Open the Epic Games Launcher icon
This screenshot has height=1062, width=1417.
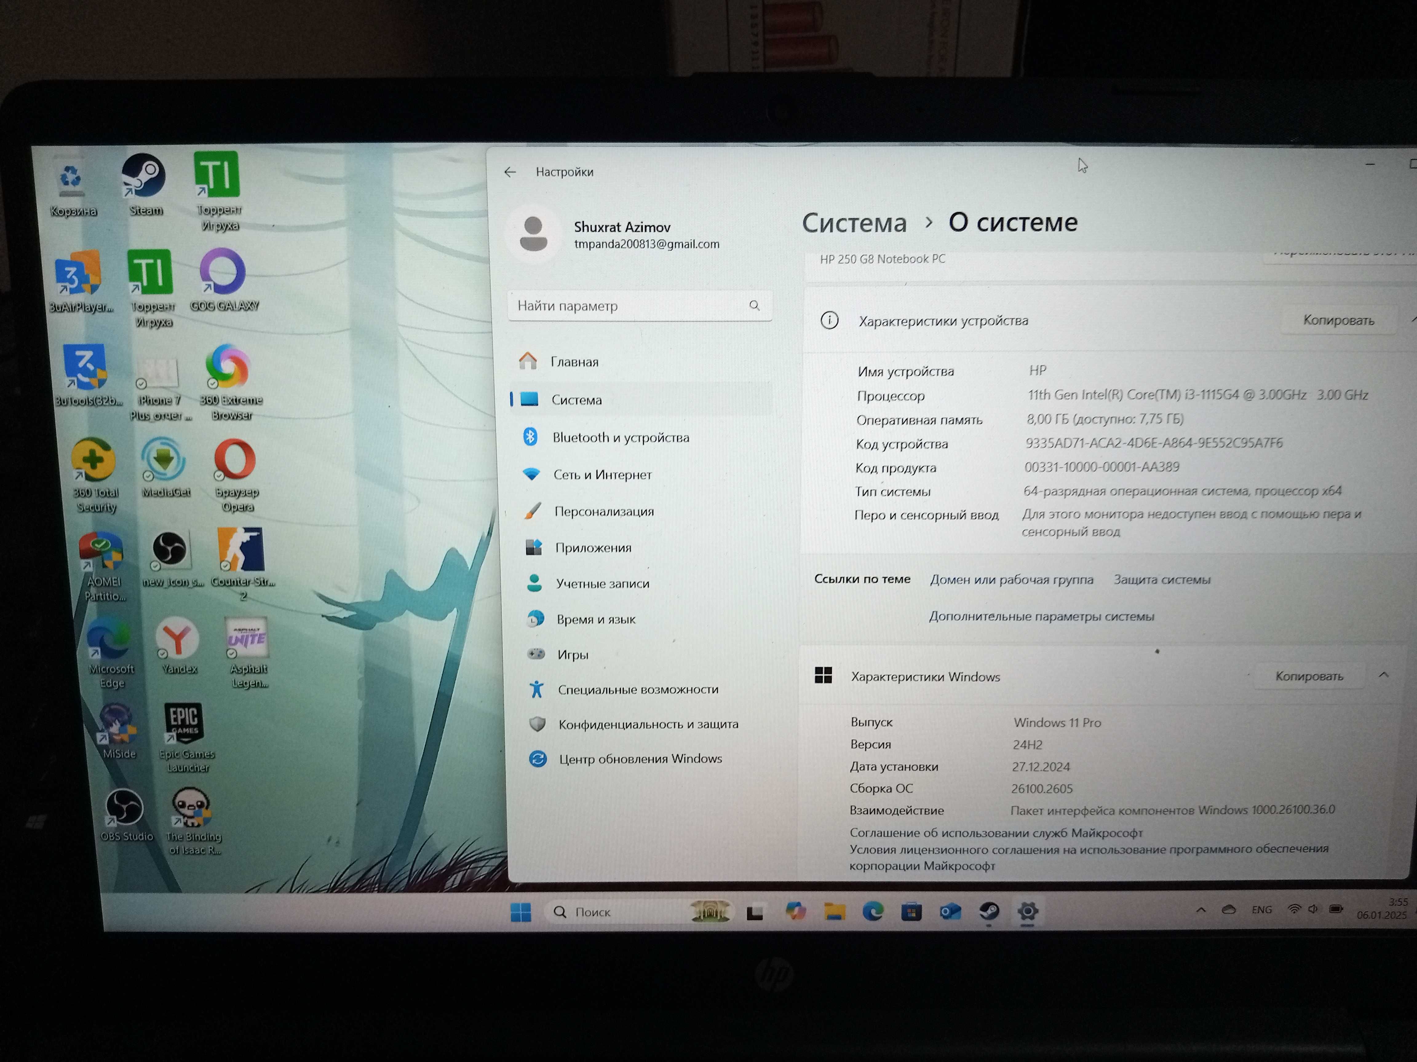click(x=186, y=737)
